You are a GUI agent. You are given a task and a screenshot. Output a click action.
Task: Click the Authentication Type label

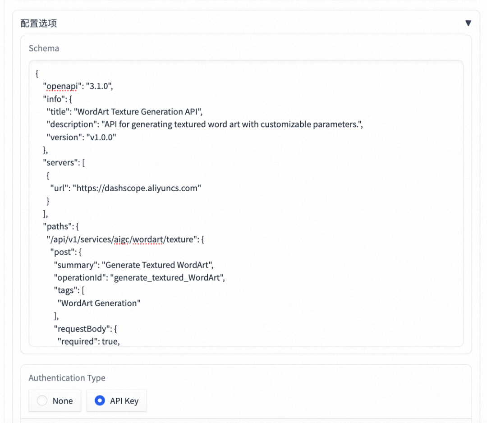67,378
